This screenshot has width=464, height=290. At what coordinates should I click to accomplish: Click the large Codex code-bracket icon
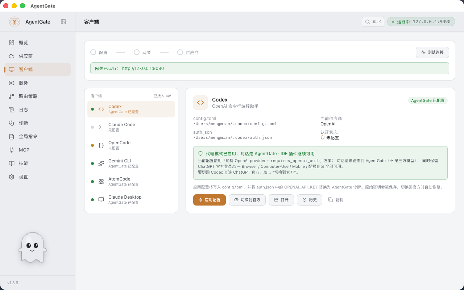[200, 103]
